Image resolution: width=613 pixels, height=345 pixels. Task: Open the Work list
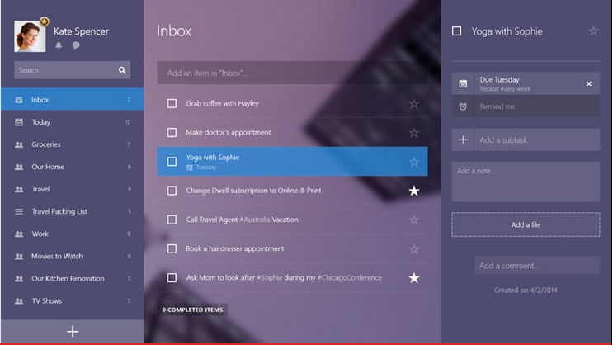tap(73, 234)
